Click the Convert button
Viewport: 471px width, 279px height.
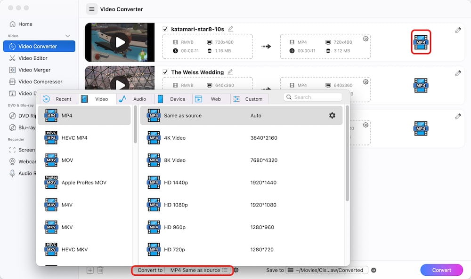pyautogui.click(x=442, y=270)
